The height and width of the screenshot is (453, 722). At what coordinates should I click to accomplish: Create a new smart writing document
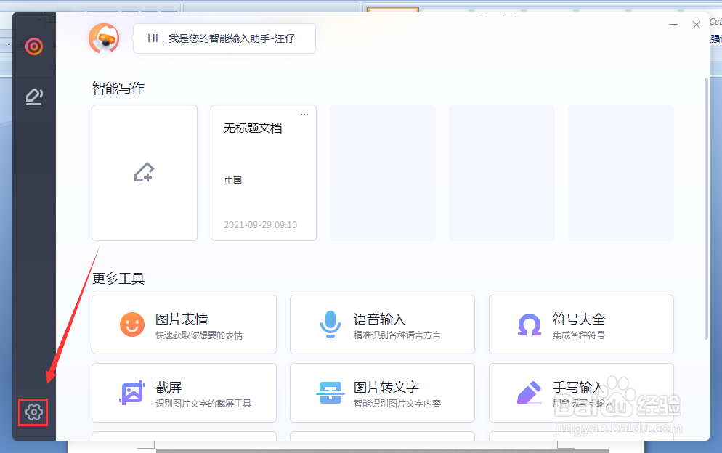coord(145,173)
